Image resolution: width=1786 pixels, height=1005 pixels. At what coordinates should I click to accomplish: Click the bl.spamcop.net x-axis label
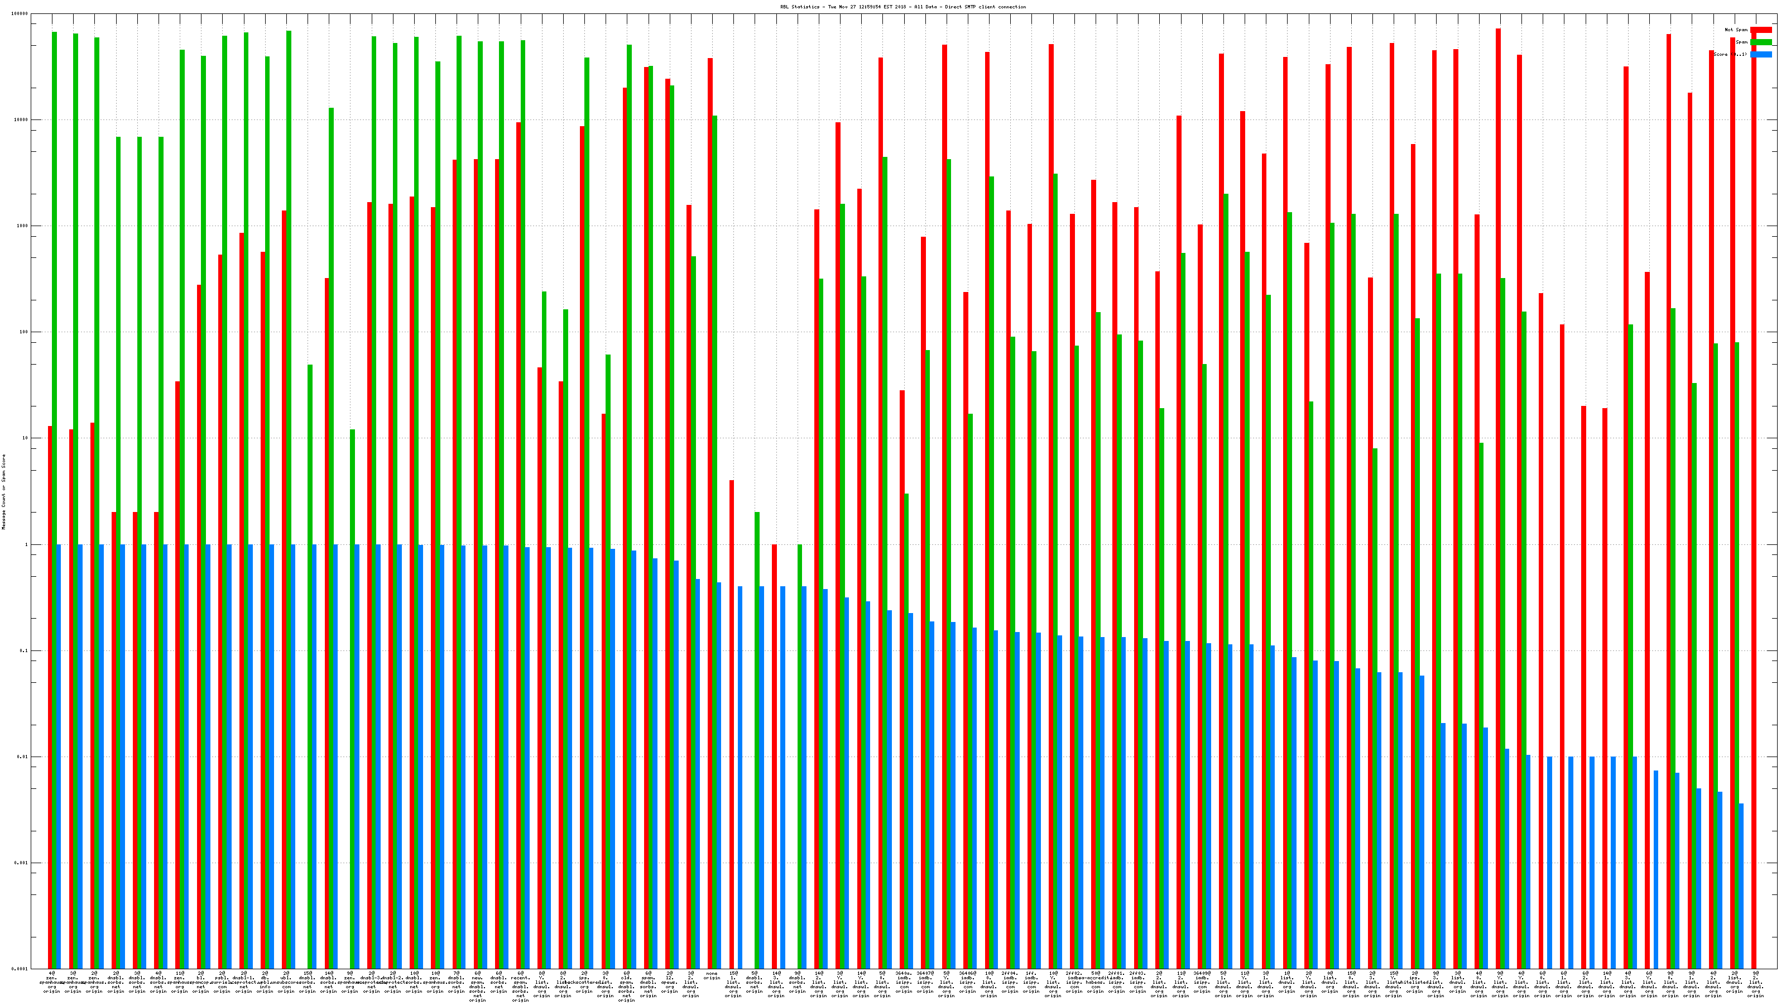coord(201,983)
